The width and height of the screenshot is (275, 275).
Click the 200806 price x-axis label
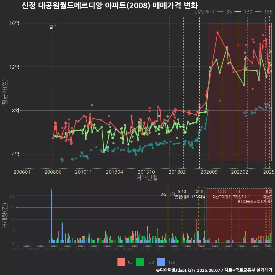(x=53, y=172)
